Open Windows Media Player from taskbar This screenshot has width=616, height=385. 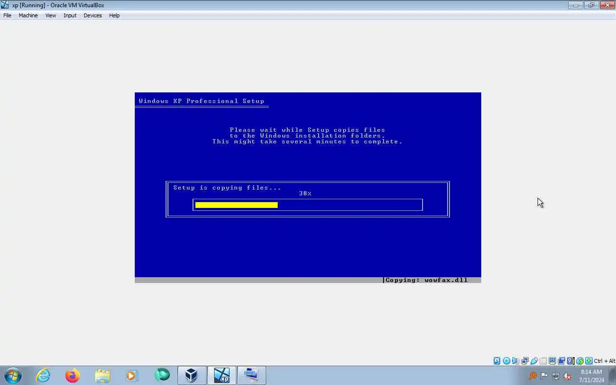[x=132, y=375]
